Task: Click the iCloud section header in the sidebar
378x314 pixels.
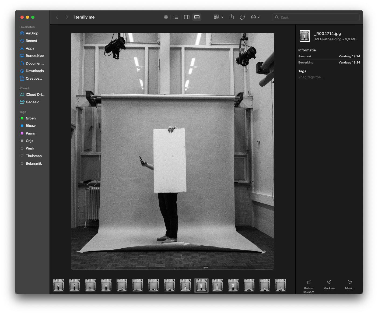Action: coord(24,88)
